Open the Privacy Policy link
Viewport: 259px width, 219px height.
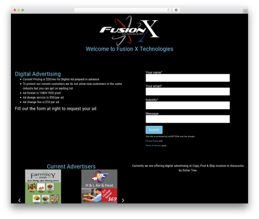(x=152, y=141)
